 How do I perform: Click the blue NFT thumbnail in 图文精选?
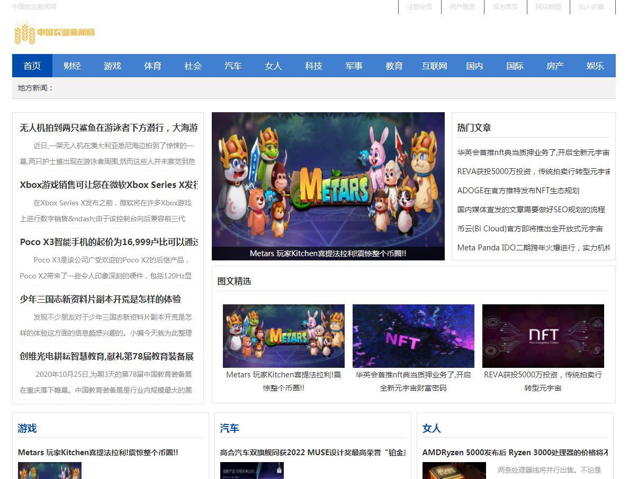[413, 336]
